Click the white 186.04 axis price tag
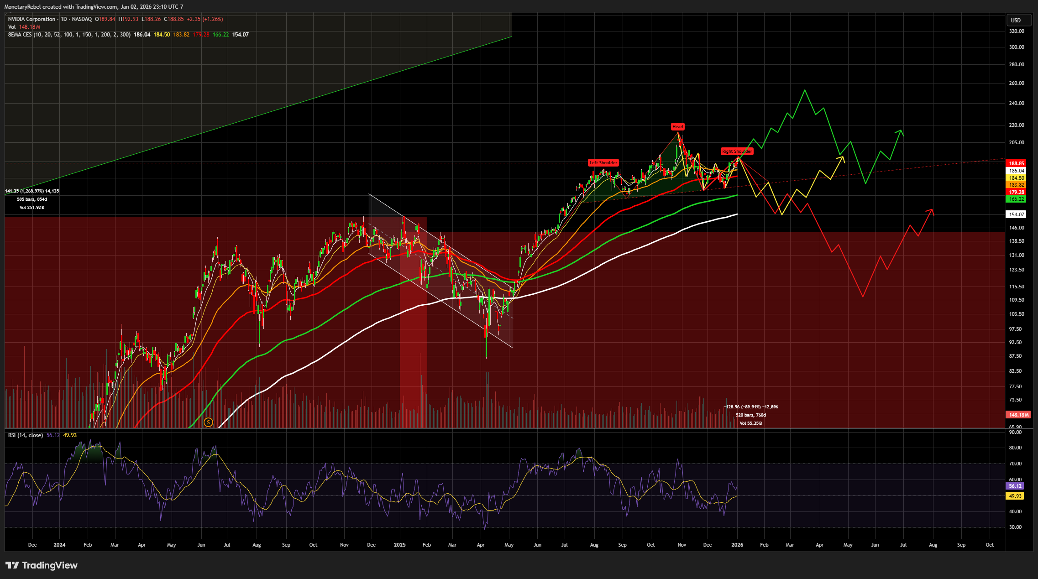Image resolution: width=1038 pixels, height=579 pixels. 1016,171
